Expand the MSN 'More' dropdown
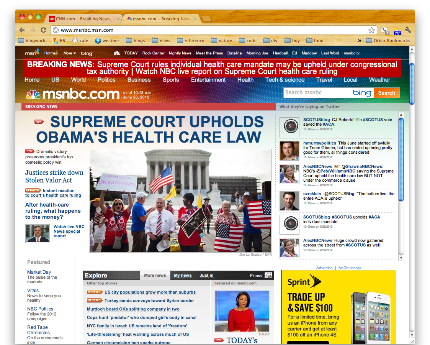Screen dimensions: 430x345 coord(69,53)
